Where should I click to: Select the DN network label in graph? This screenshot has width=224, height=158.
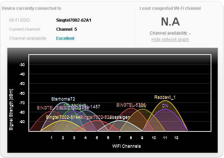click(x=165, y=106)
